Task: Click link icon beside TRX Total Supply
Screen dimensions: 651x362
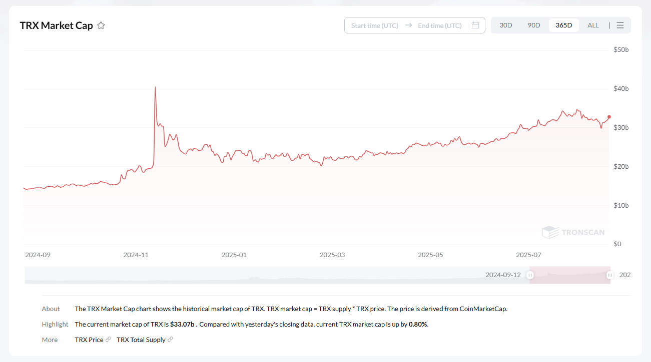Action: 170,340
